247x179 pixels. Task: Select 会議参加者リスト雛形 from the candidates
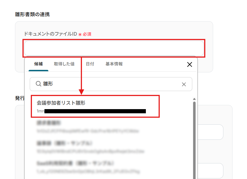[95, 106]
